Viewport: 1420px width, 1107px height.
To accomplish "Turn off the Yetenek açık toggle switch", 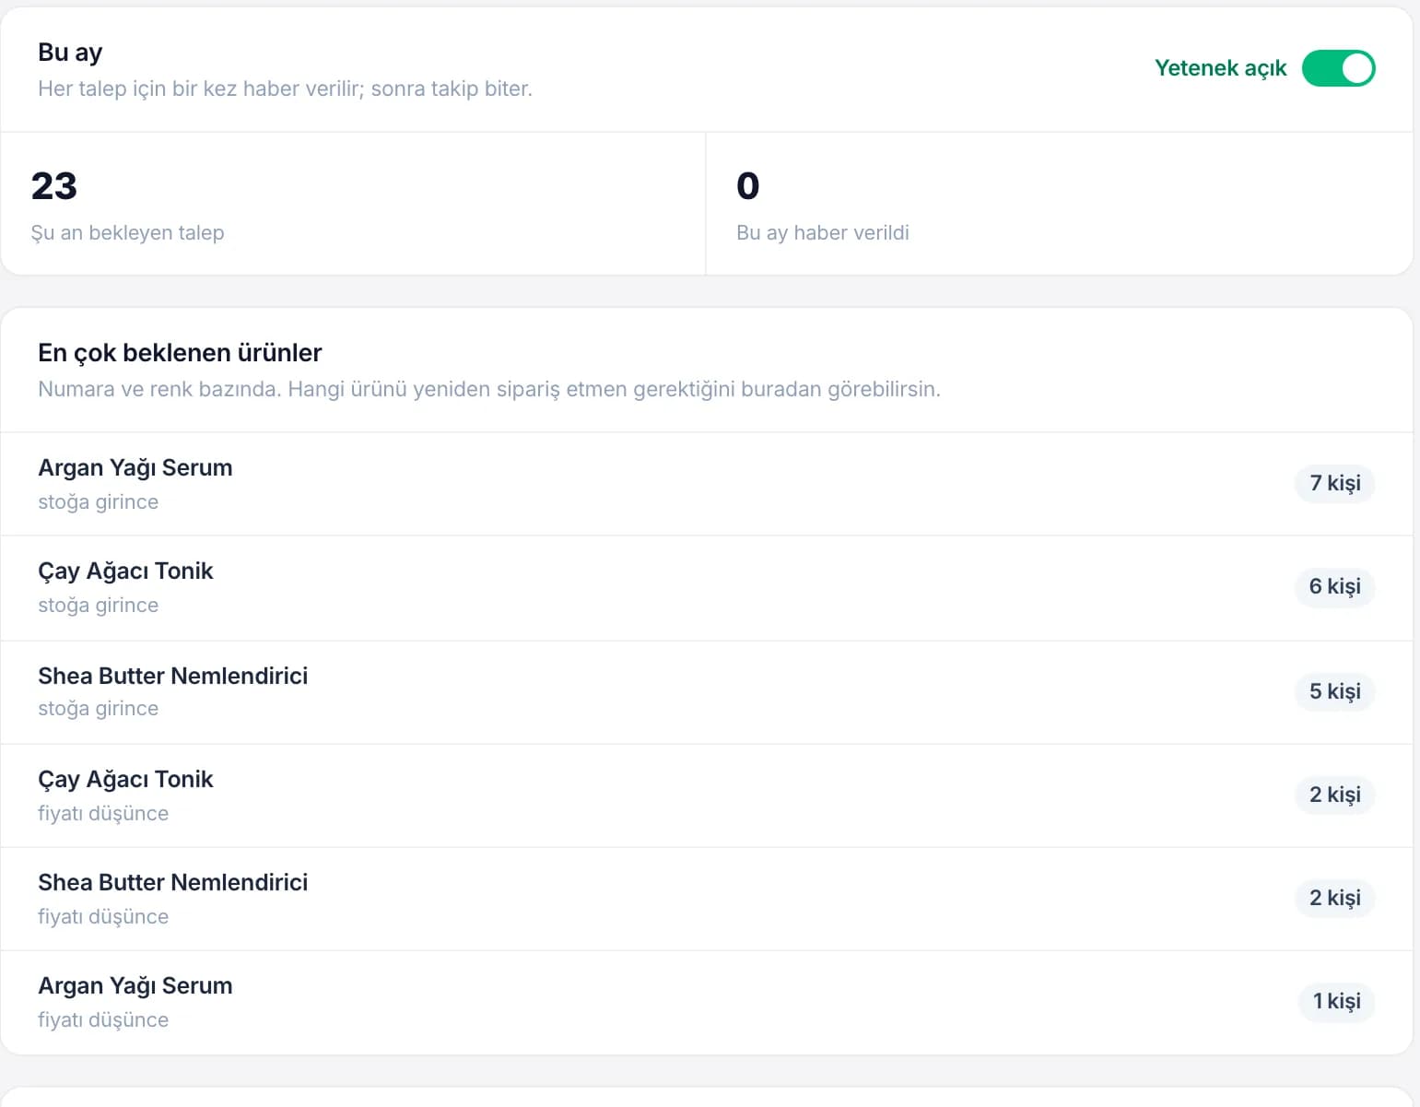I will pyautogui.click(x=1338, y=68).
